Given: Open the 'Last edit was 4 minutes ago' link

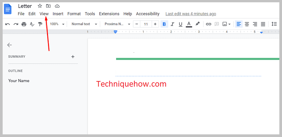Looking at the screenshot, I should click(x=191, y=14).
